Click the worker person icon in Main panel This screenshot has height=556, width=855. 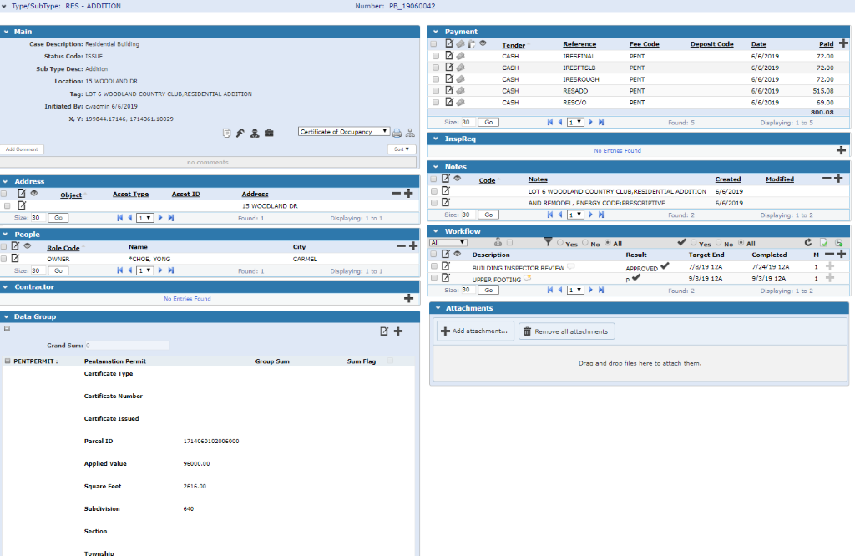255,133
